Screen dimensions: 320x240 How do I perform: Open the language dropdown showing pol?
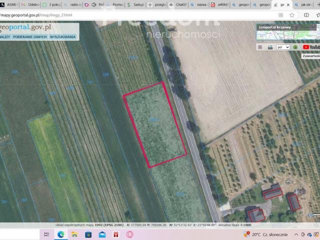[x=283, y=47]
